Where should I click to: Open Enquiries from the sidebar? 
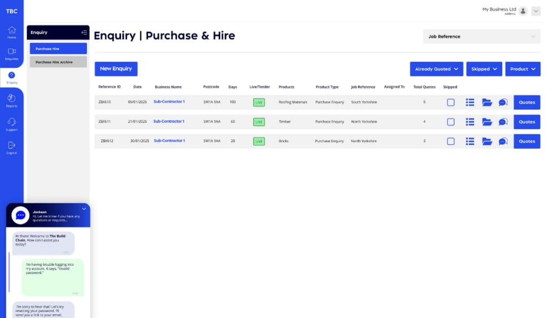12,52
